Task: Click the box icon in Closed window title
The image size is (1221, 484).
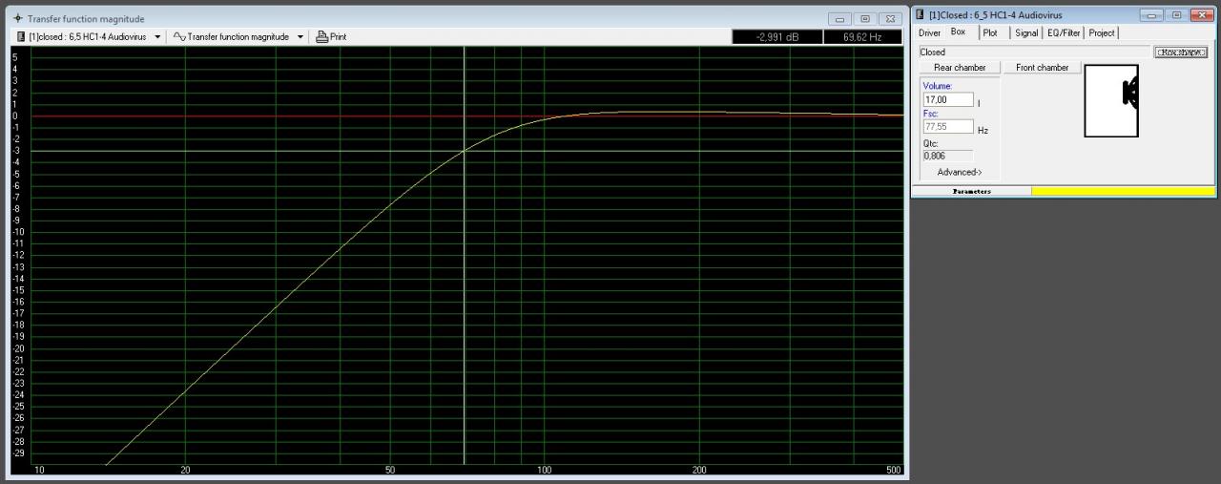Action: tap(921, 15)
